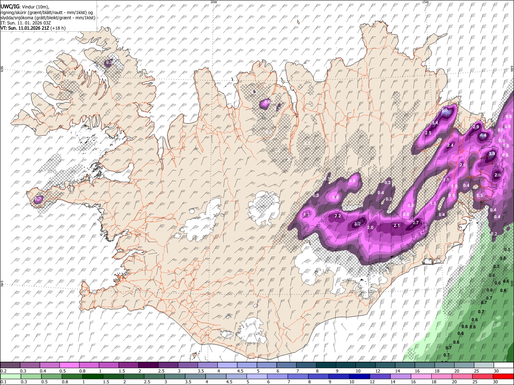This screenshot has width=514, height=385.
Task: Click the UWC/IG title text
Action: [9, 7]
